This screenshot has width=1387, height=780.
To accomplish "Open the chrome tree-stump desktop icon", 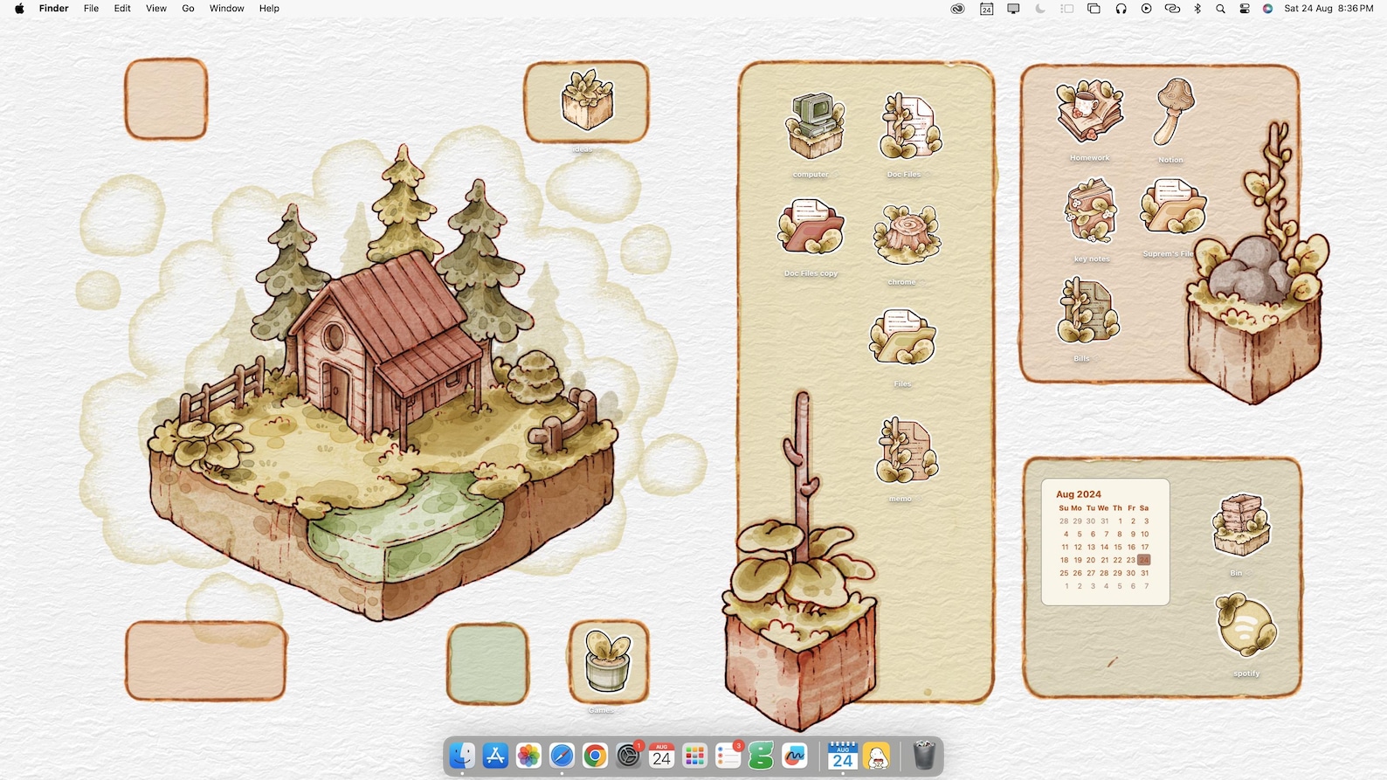I will 906,234.
